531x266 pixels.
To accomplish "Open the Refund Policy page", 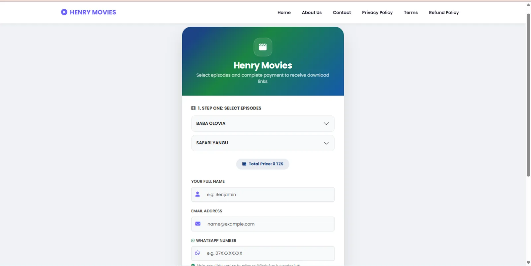I will click(444, 13).
